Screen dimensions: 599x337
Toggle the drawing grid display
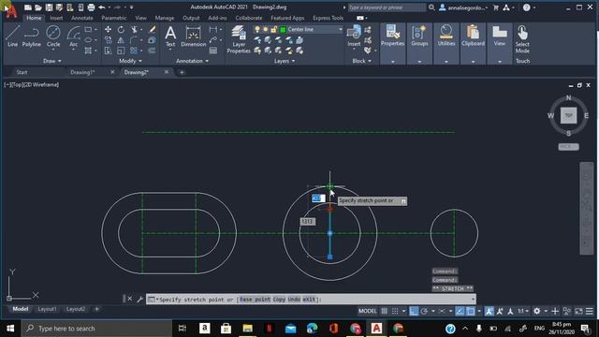point(385,312)
